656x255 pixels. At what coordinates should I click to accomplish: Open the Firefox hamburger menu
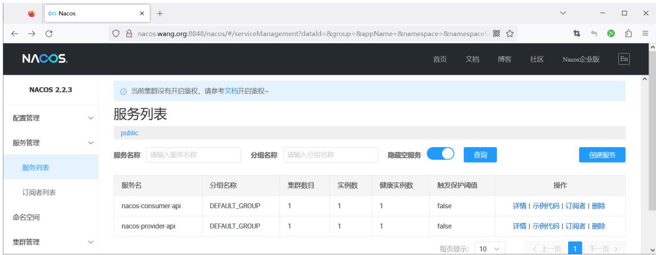tap(645, 34)
